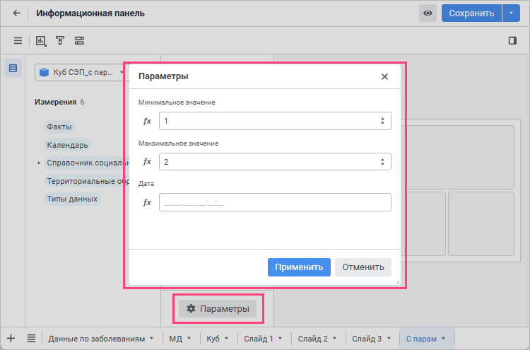The width and height of the screenshot is (530, 350).
Task: Select the data source sidebar icon
Action: click(x=13, y=69)
